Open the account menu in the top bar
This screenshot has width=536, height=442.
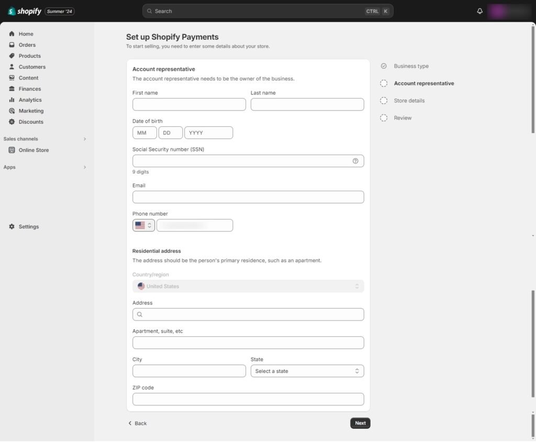coord(509,12)
